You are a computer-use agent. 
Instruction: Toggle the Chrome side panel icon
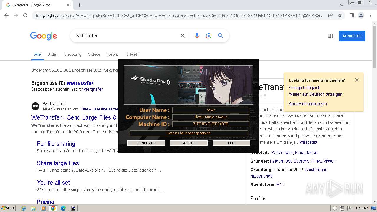coord(351,15)
